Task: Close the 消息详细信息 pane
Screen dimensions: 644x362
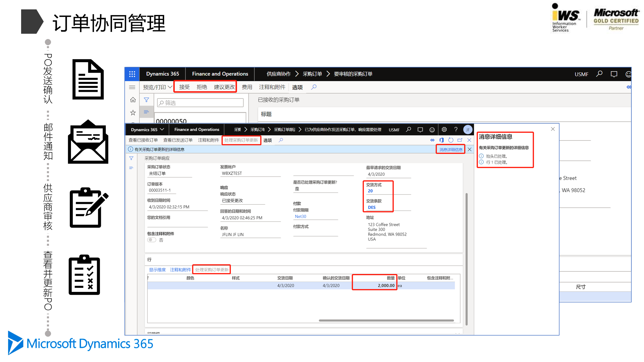Action: (x=553, y=129)
